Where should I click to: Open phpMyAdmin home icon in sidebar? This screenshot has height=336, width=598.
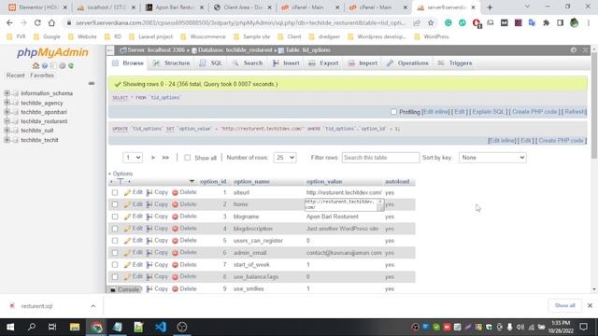click(x=36, y=66)
